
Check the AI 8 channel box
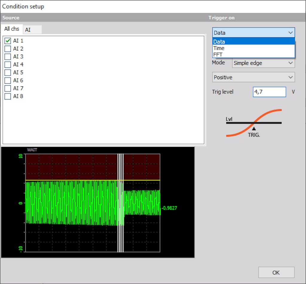[x=7, y=96]
